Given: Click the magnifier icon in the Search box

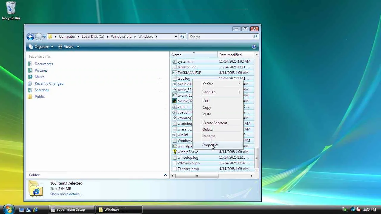Looking at the screenshot, I should click(255, 37).
